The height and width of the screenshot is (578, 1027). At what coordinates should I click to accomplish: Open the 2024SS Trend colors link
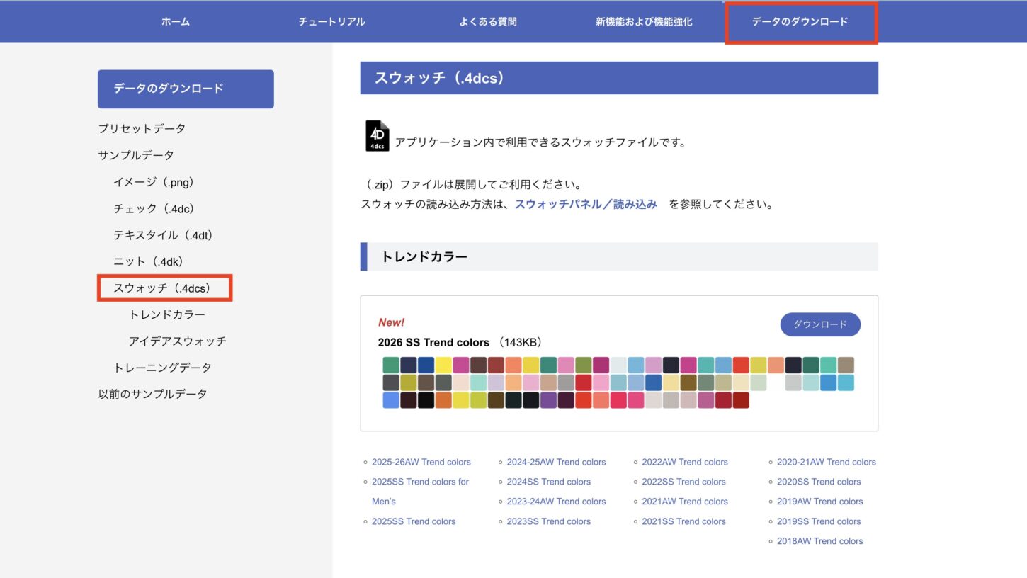pyautogui.click(x=548, y=482)
